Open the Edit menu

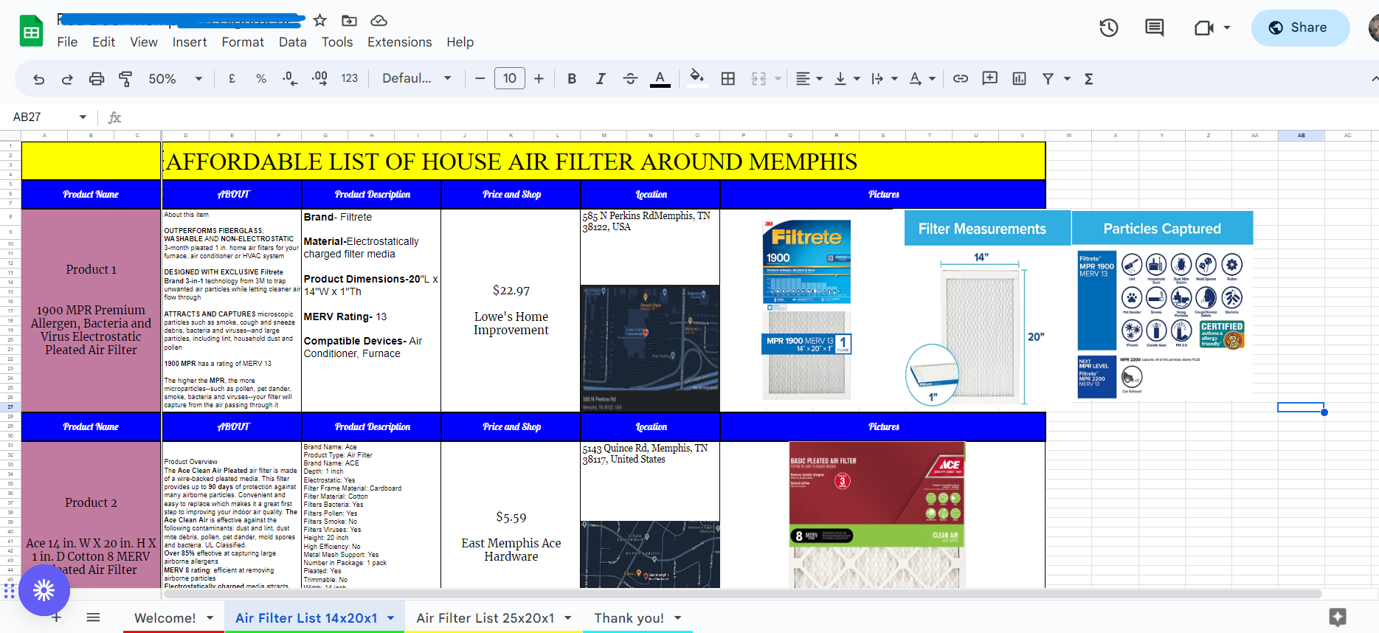(103, 42)
